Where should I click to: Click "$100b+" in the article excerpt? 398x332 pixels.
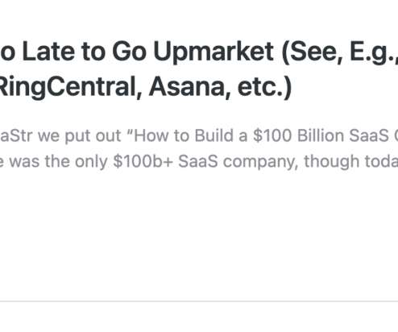(x=143, y=161)
